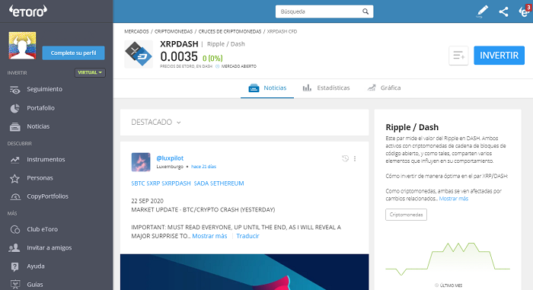Click the hace 21 días timestamp link
The height and width of the screenshot is (290, 533).
203,167
